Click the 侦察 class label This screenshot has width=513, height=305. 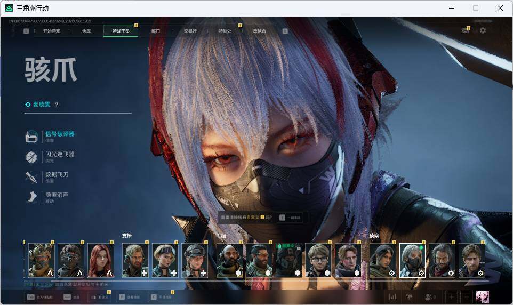[x=374, y=236]
